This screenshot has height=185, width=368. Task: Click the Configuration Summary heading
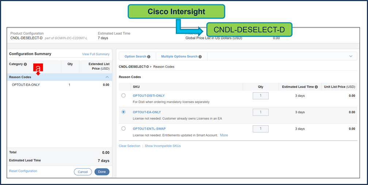(30, 54)
